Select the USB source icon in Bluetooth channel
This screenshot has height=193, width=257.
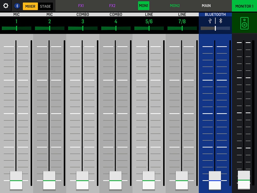(x=210, y=21)
